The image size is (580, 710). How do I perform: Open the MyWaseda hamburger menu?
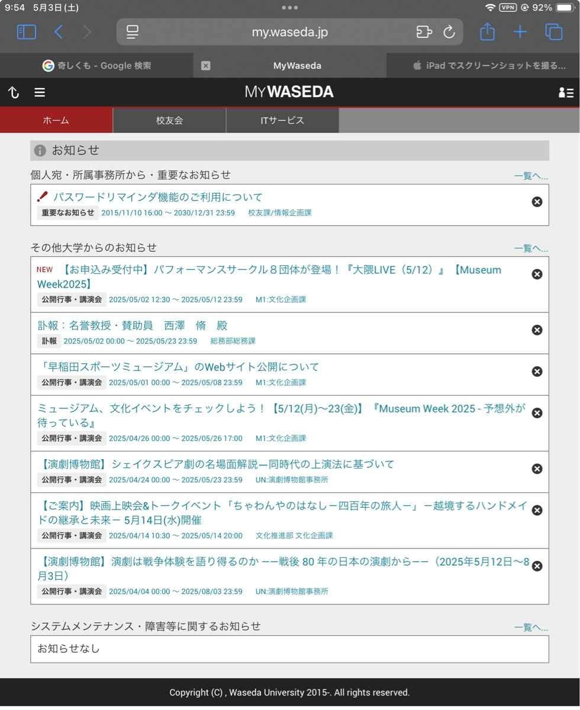pyautogui.click(x=40, y=92)
